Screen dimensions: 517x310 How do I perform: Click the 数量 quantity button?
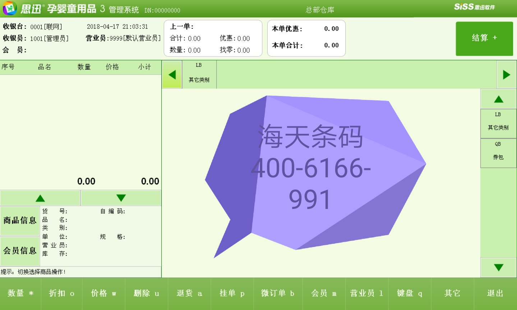coord(20,293)
